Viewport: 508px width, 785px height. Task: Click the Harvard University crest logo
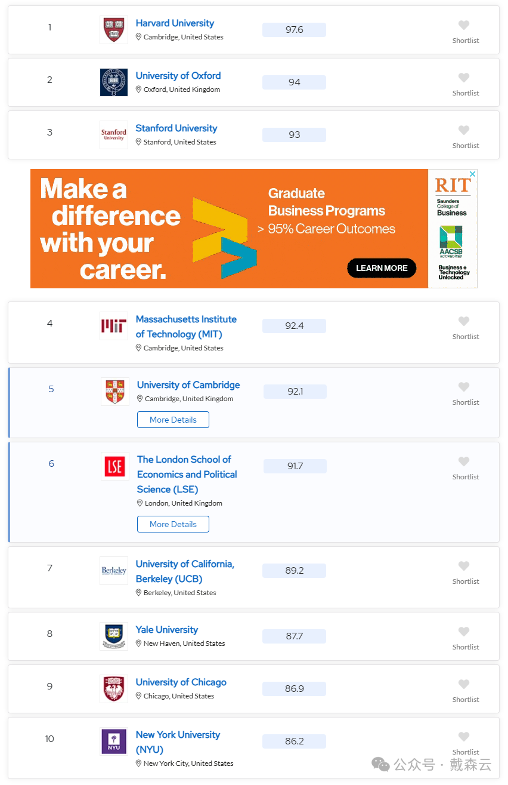(x=114, y=30)
